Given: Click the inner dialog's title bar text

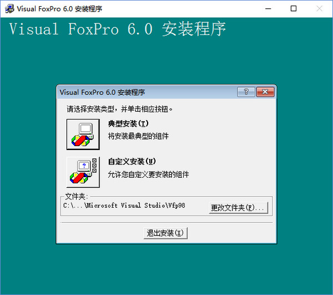Looking at the screenshot, I should pos(102,92).
